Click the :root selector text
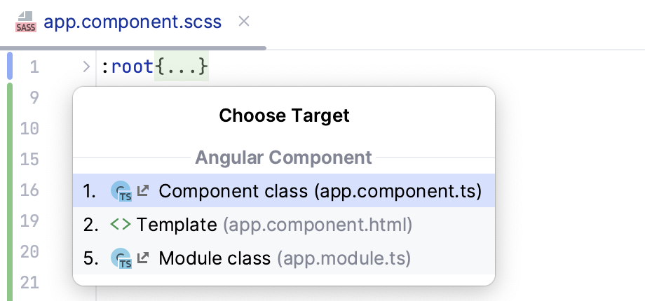The width and height of the screenshot is (645, 301). (128, 68)
